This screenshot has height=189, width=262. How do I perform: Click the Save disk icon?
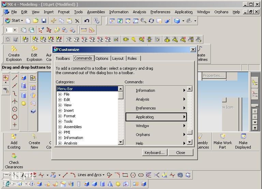coord(44,21)
